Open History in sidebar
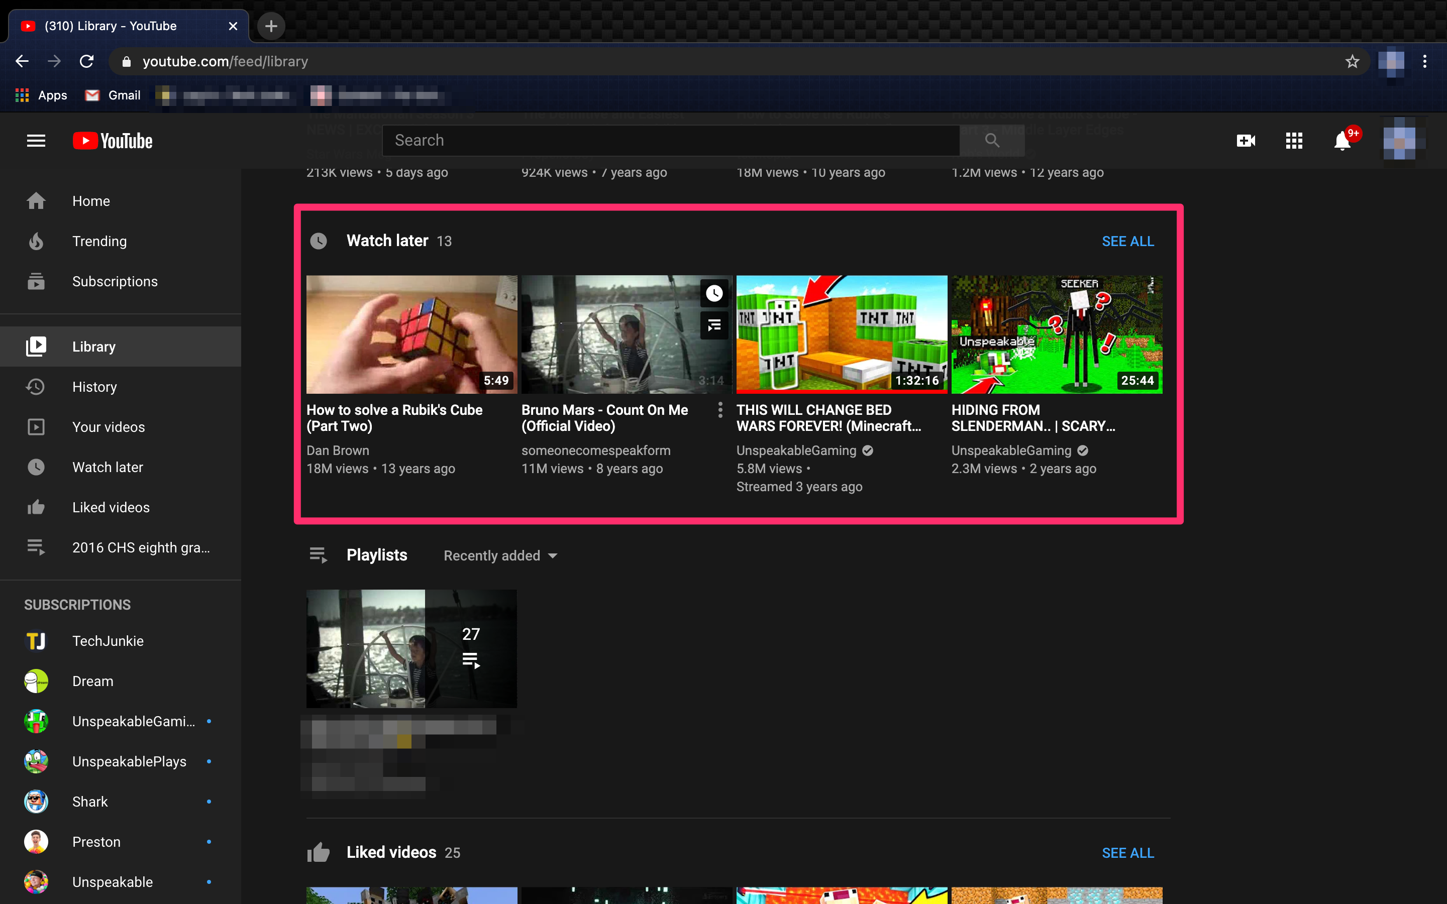 coord(120,386)
